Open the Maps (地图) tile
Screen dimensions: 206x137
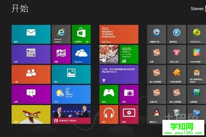(61, 54)
